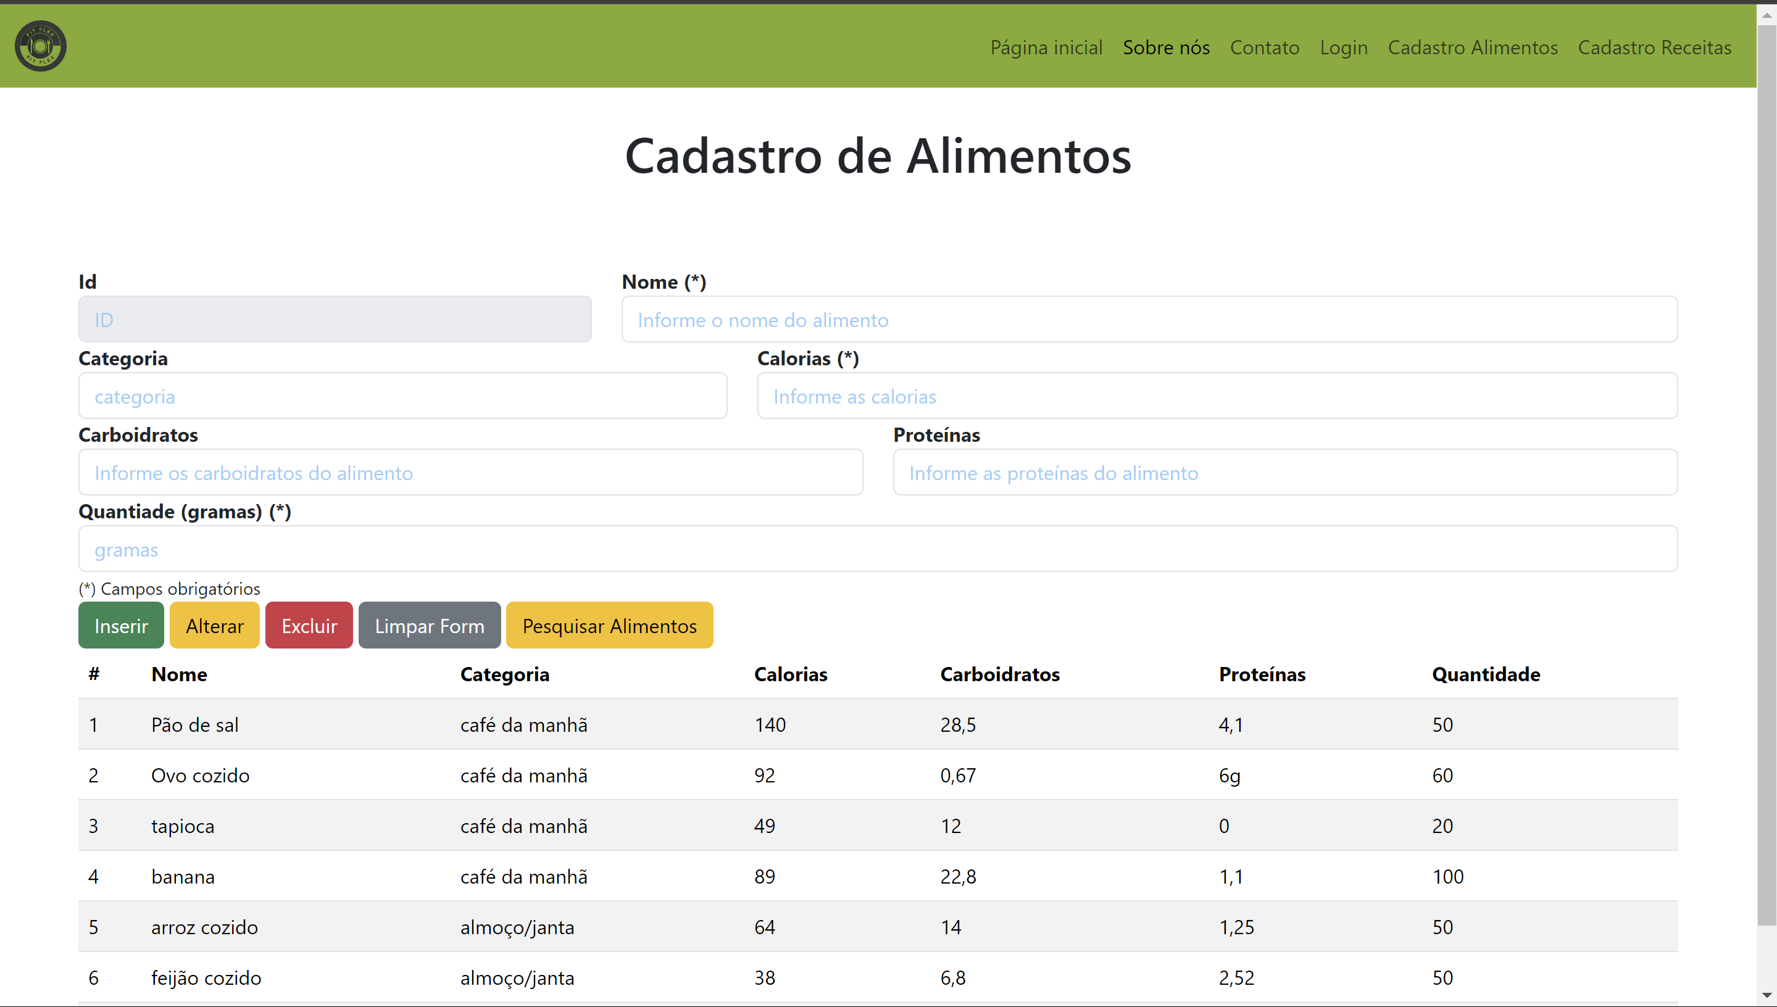Click Limpar Form to clear the form
Image resolution: width=1777 pixels, height=1007 pixels.
pyautogui.click(x=429, y=624)
